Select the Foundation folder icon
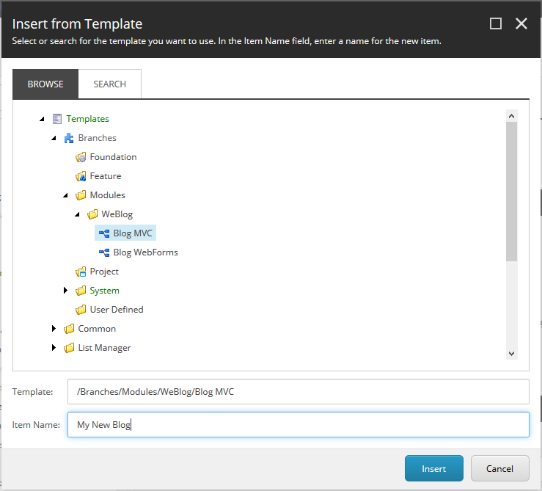The image size is (542, 491). click(x=81, y=158)
